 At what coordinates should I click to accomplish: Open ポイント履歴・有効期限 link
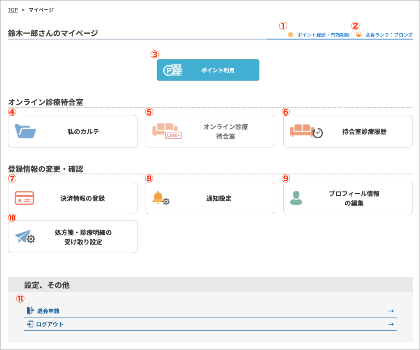coord(323,35)
